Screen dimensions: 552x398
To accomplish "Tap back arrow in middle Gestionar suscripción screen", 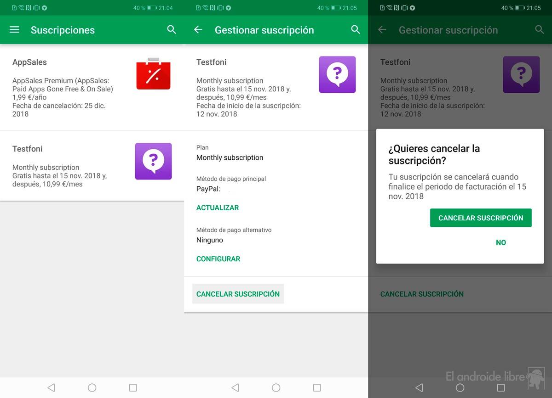I will point(198,30).
